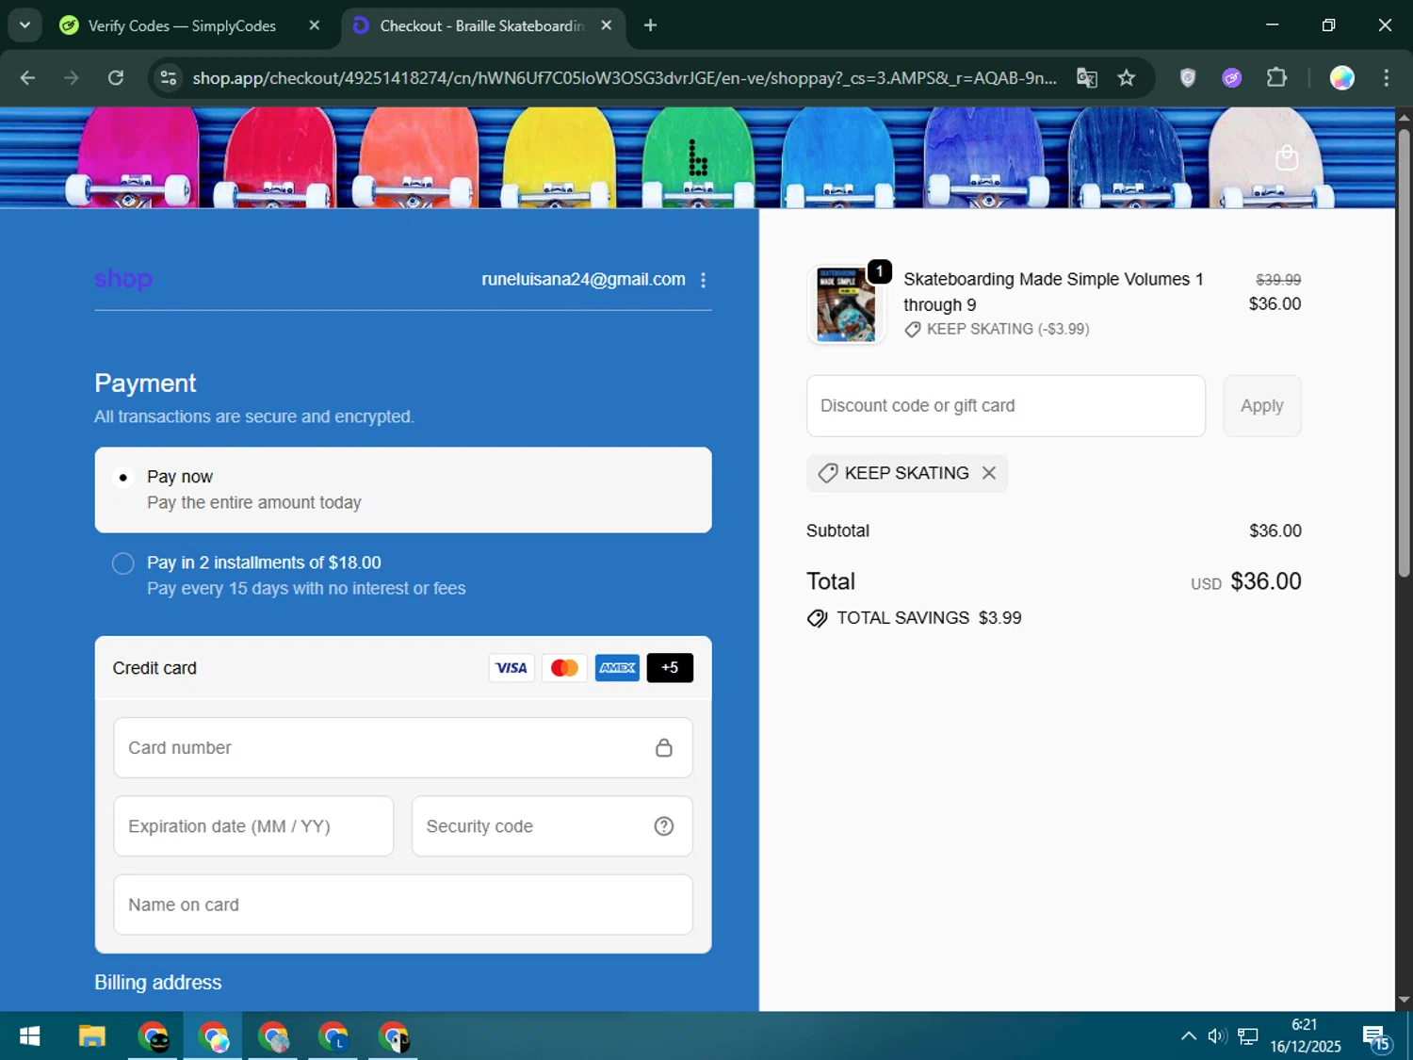Click the runeluisana24@gmail.com account email
Screen dimensions: 1413x1060
tap(583, 280)
